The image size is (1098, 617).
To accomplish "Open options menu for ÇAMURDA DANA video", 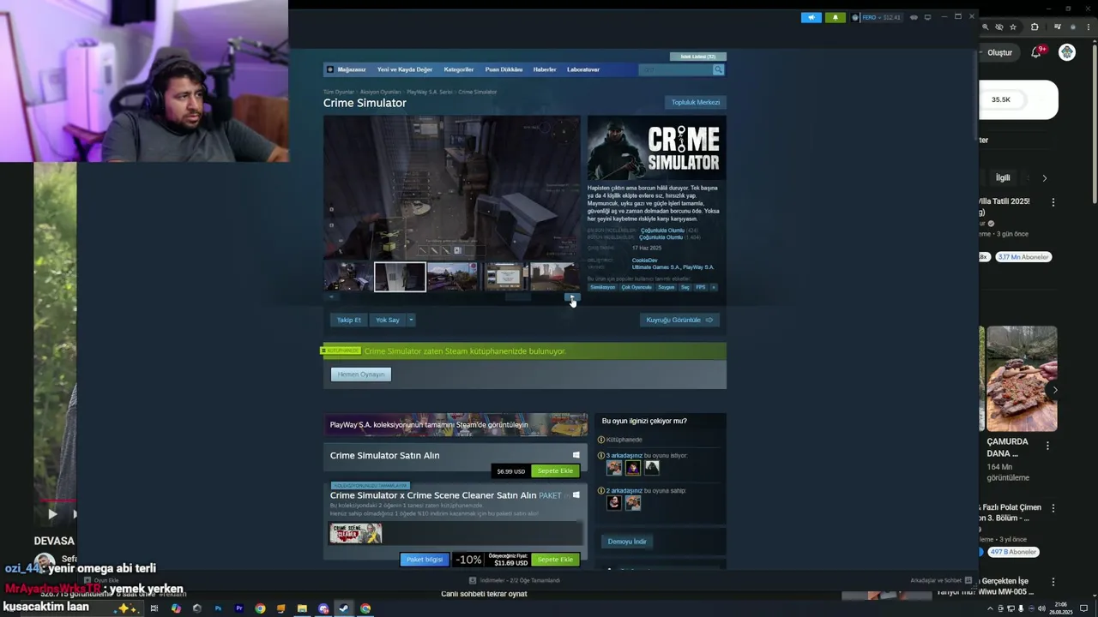I will pyautogui.click(x=1048, y=444).
